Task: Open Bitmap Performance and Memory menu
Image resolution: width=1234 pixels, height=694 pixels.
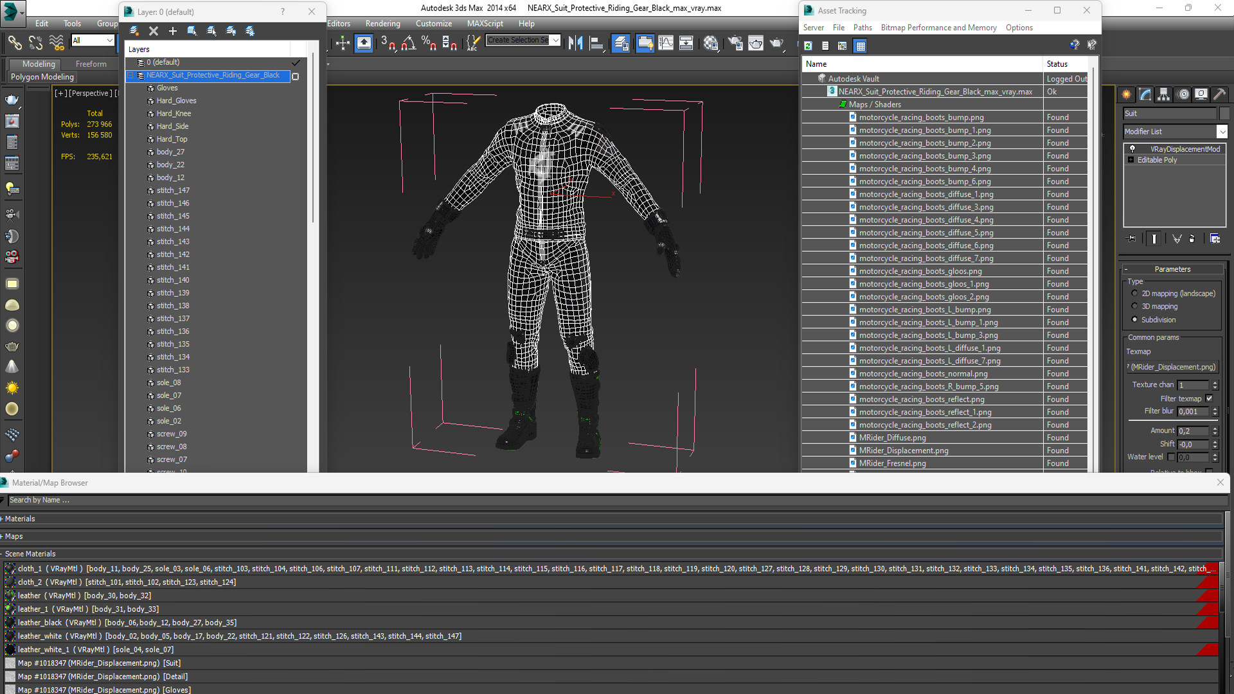Action: coord(938,28)
